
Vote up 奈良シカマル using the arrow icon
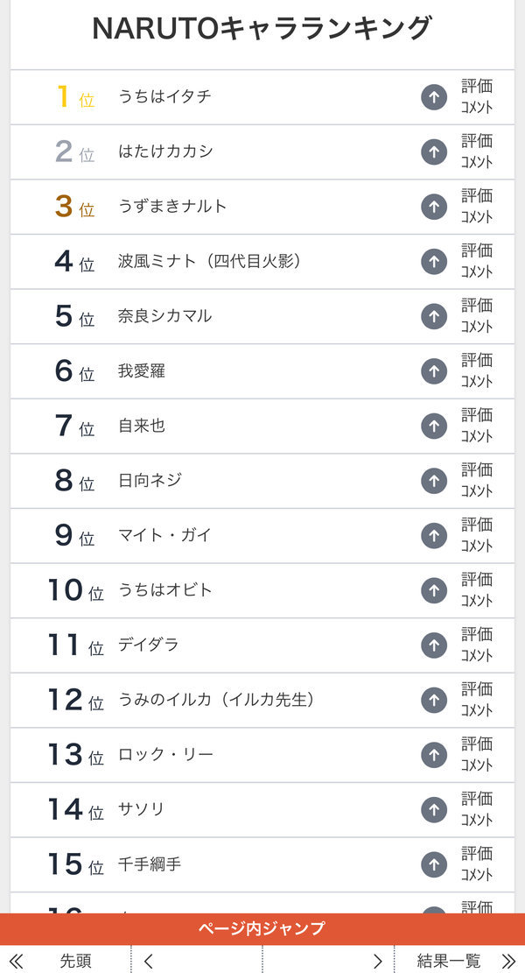tap(434, 316)
